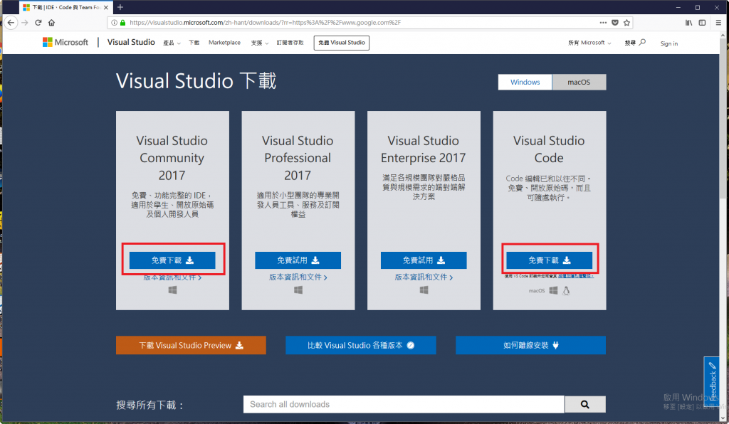Click the Search all downloads input field
This screenshot has height=424, width=729.
pos(404,405)
